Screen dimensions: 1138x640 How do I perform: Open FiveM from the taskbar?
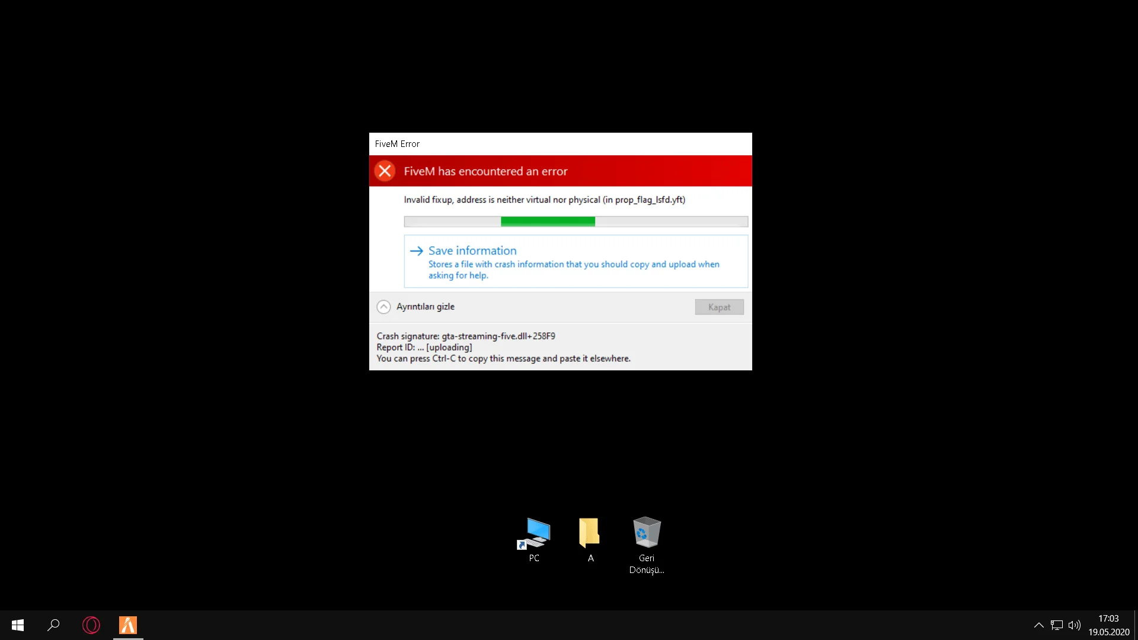[128, 625]
